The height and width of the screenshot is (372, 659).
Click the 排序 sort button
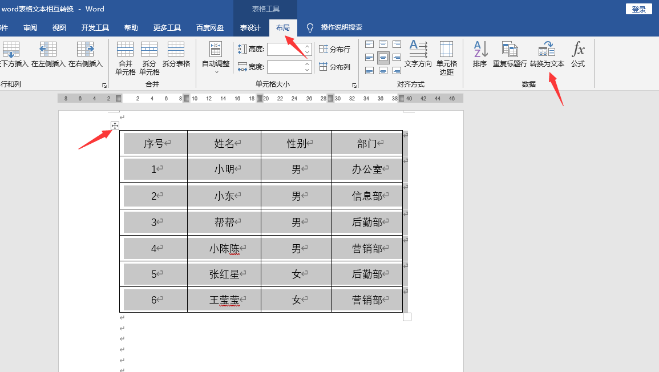[x=480, y=54]
